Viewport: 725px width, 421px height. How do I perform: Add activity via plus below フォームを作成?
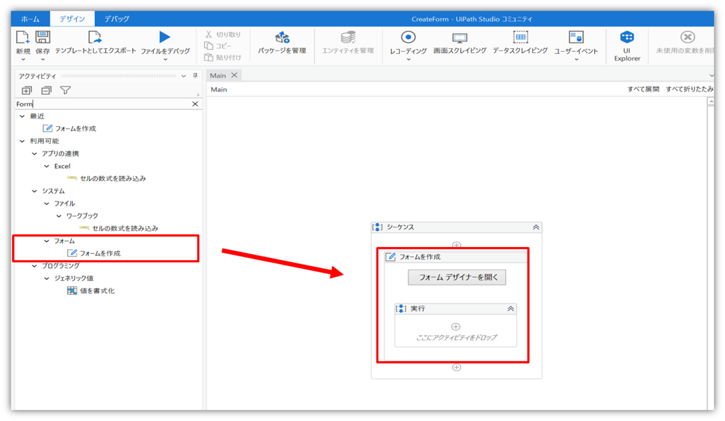[x=457, y=367]
